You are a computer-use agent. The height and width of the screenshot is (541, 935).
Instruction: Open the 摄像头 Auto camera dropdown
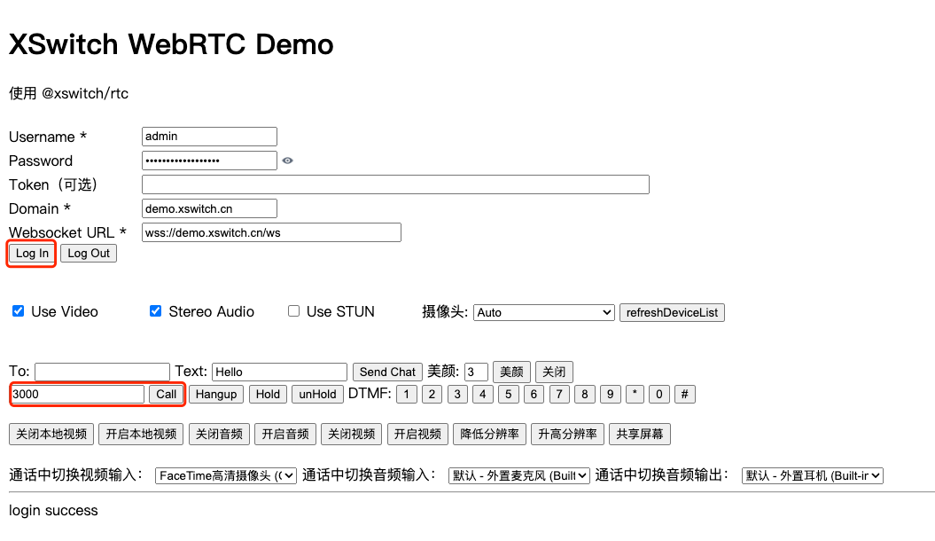click(544, 312)
